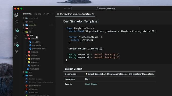Open the .flutter-plugins file
The width and height of the screenshot is (172, 96).
point(36,79)
